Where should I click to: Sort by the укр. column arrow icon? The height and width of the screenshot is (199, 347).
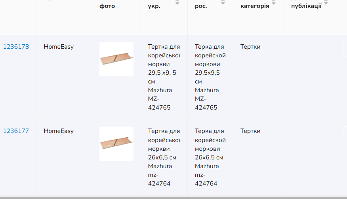tap(177, 3)
